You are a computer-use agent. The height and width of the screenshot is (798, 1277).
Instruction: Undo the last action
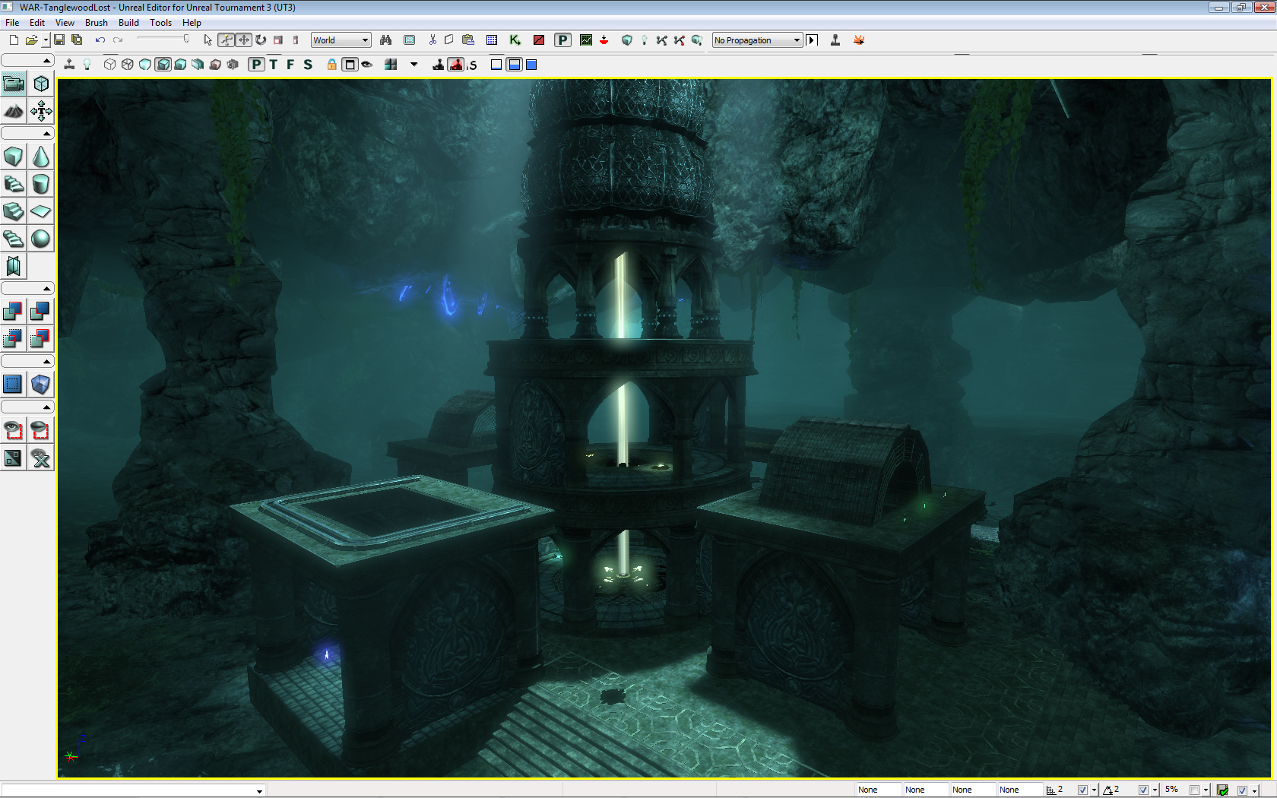(x=100, y=40)
